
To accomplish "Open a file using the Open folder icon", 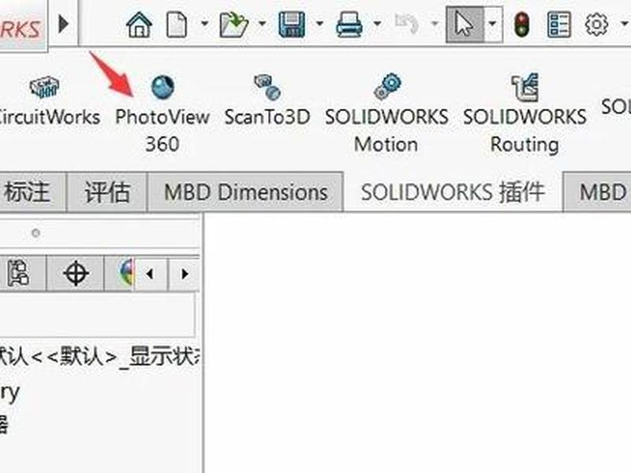I will pos(233,24).
